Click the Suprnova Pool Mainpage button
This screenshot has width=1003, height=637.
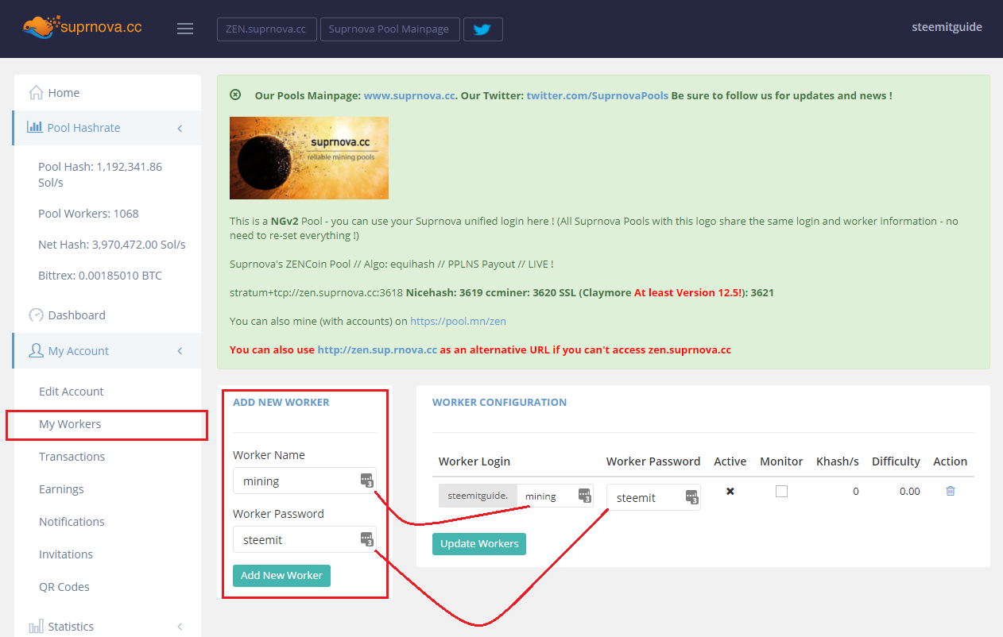click(x=389, y=29)
